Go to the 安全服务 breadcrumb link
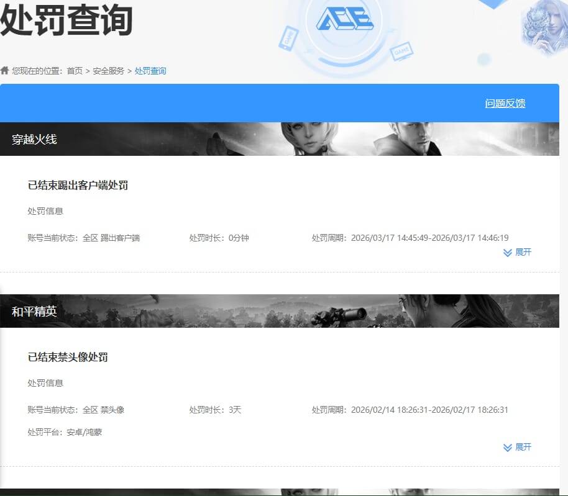 click(x=108, y=71)
